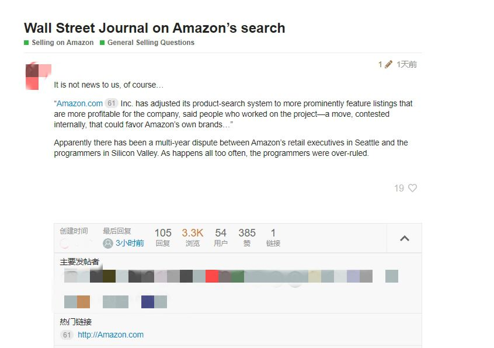Click the red frequent poster avatar
The width and height of the screenshot is (494, 348).
212,276
